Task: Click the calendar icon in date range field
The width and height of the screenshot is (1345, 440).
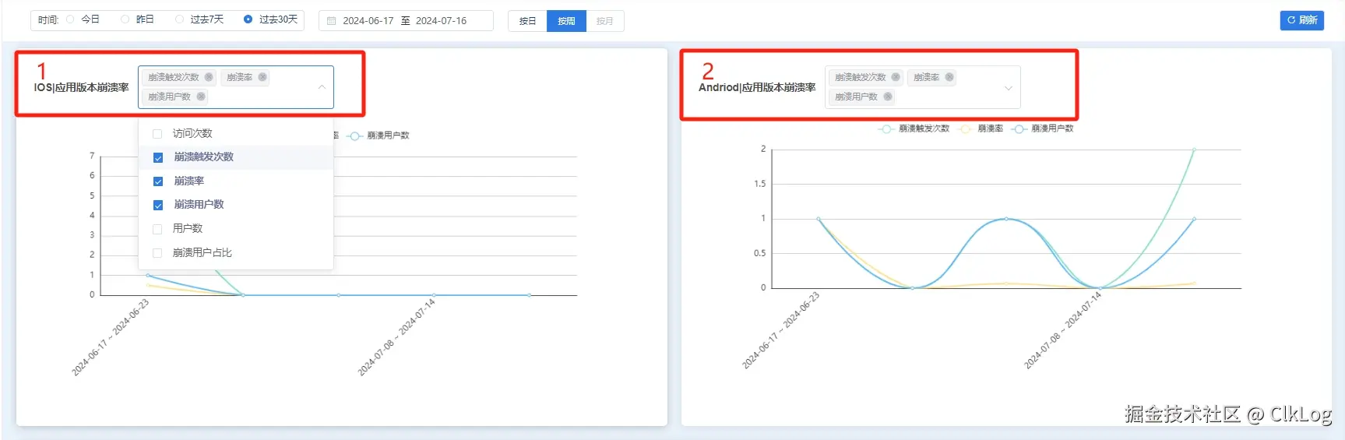Action: 331,21
